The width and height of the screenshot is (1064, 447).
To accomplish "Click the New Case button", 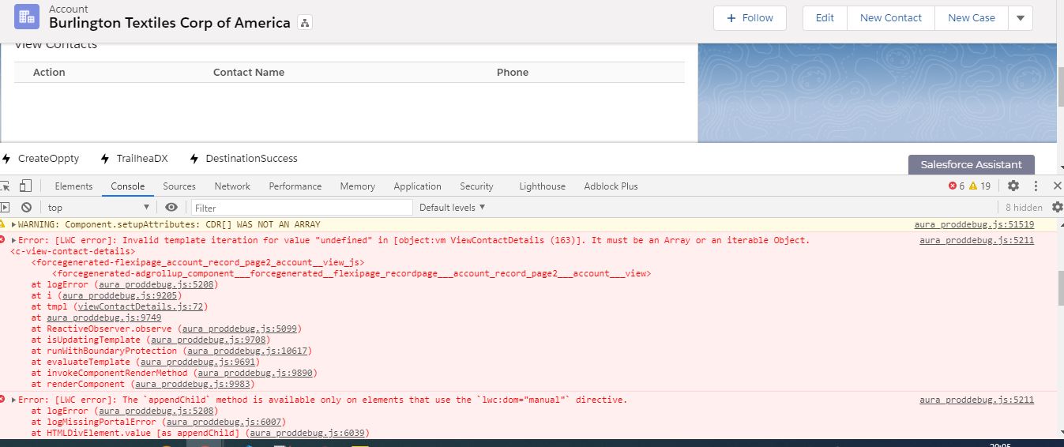I will pyautogui.click(x=972, y=18).
